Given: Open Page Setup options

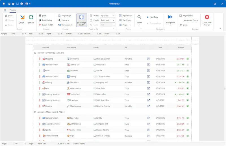Looking at the screenshot, I should [x=65, y=16].
